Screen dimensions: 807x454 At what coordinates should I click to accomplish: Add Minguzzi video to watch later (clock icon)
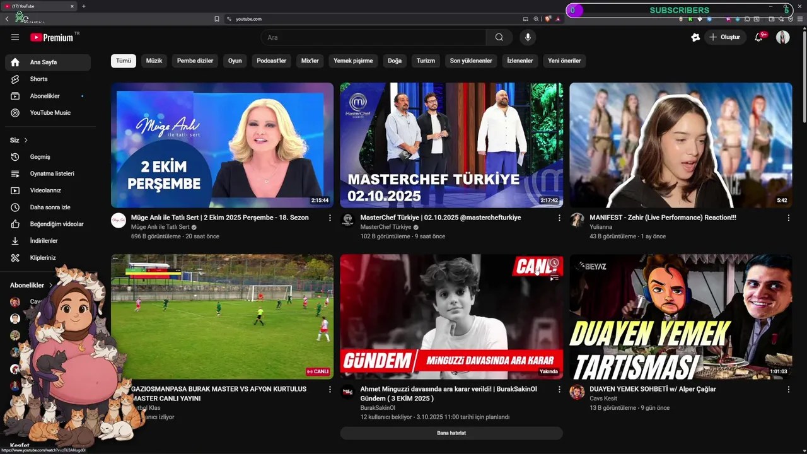pyautogui.click(x=554, y=263)
